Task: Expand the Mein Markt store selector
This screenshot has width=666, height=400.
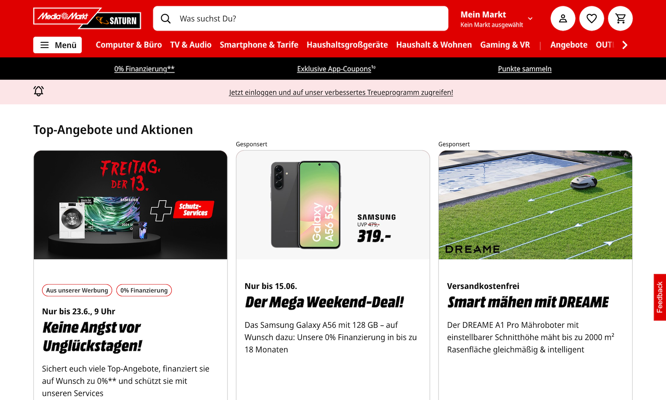Action: click(496, 19)
